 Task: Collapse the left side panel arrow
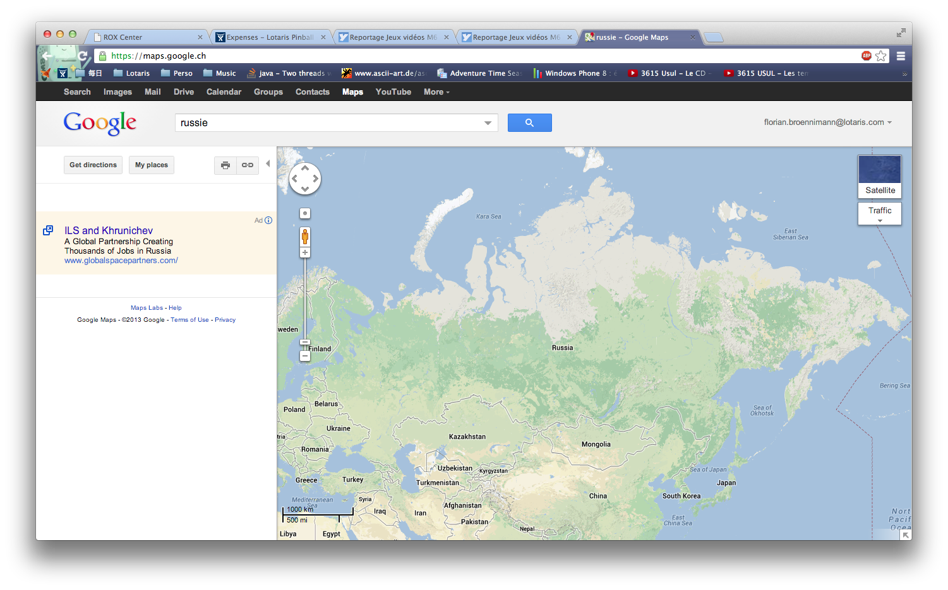268,164
